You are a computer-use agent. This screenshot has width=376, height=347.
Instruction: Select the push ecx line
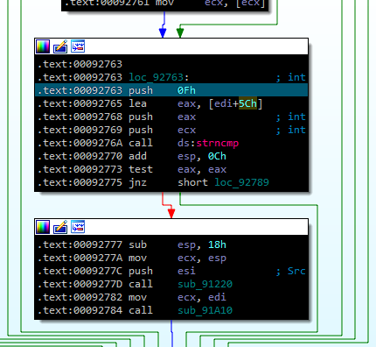171,130
